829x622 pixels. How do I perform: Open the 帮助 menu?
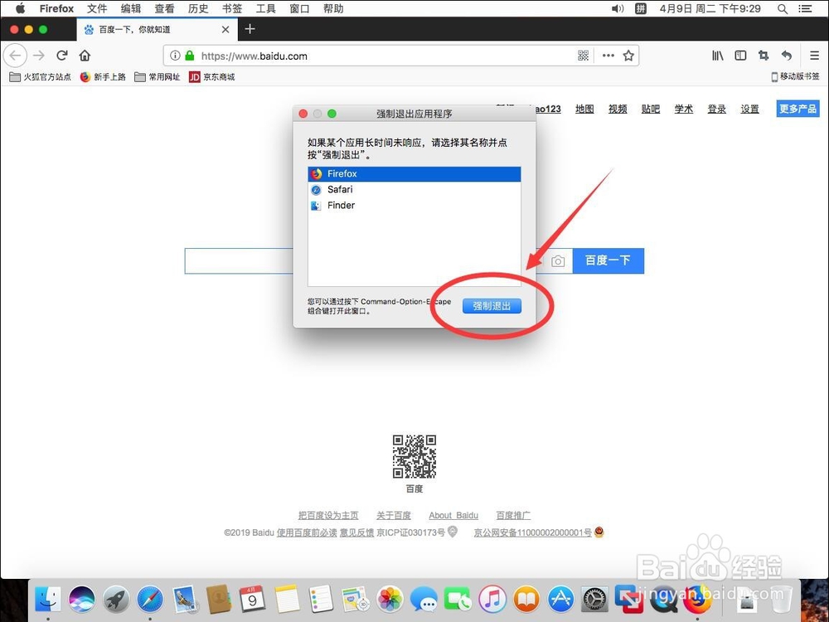[x=333, y=8]
